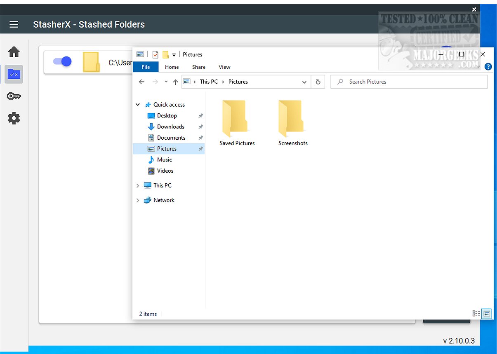Click Pictures in address breadcrumb

(x=238, y=82)
